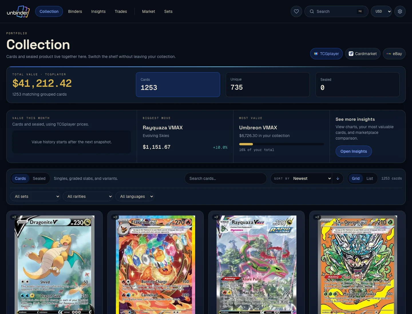Switch price source to eBay

[394, 54]
